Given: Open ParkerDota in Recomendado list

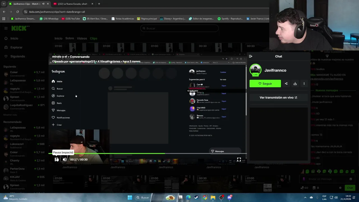Looking at the screenshot, I should point(24,170).
